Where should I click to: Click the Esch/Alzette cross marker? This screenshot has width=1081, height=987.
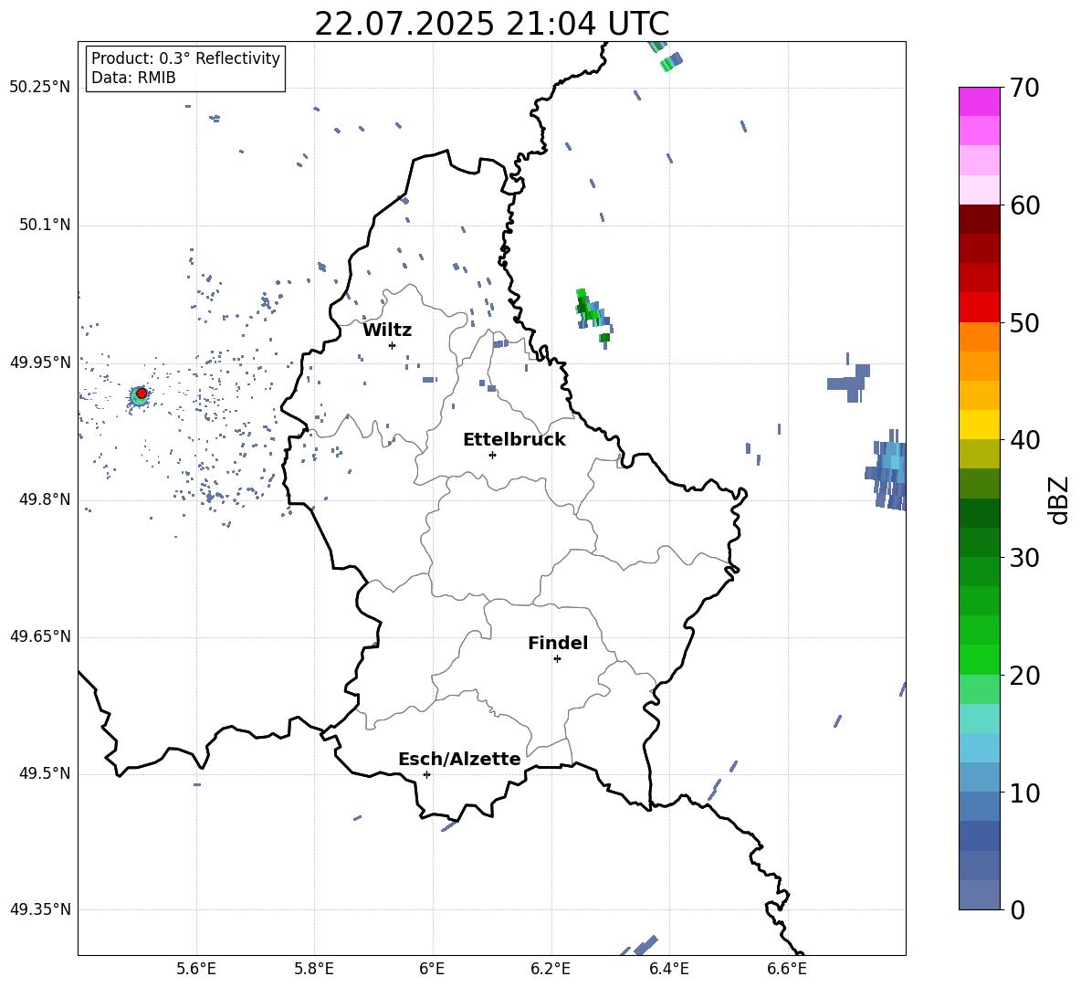[x=426, y=774]
